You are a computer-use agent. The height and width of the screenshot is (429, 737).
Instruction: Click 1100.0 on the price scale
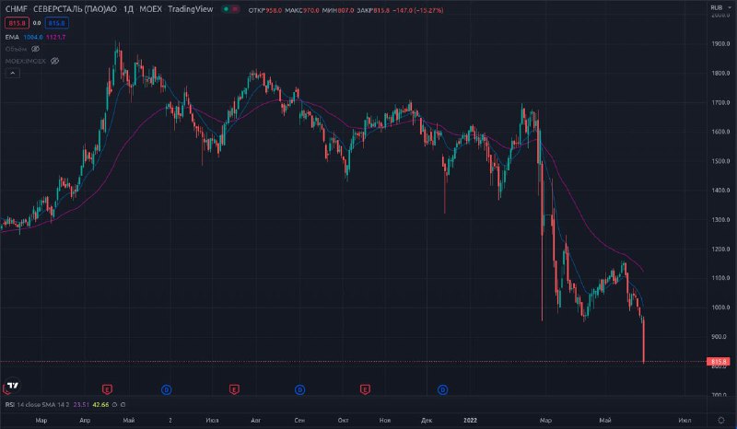click(x=720, y=278)
